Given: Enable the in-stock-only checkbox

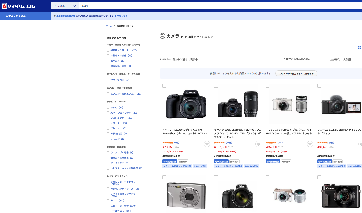Looking at the screenshot, I should click(281, 59).
